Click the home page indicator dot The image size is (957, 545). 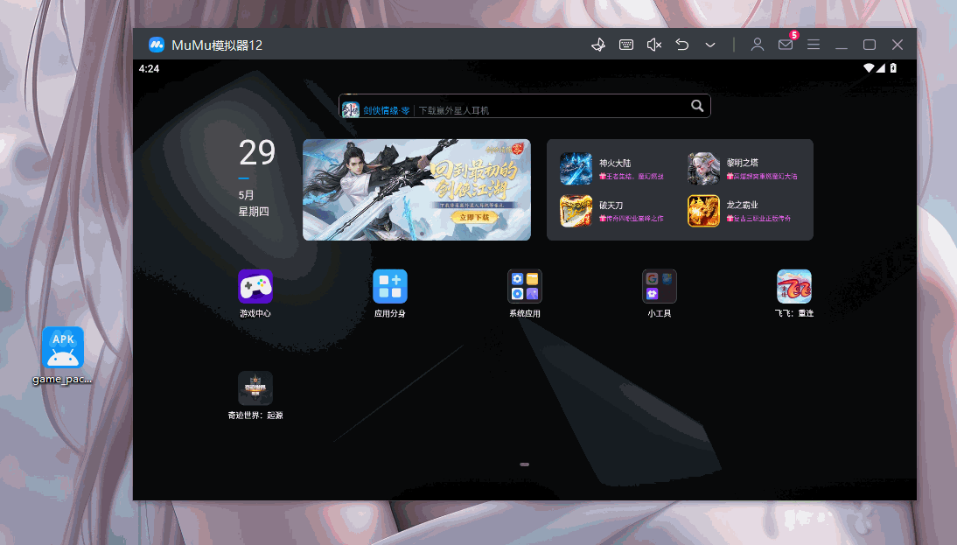[x=525, y=465]
